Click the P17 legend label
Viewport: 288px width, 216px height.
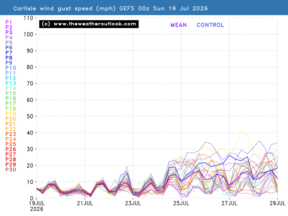coord(11,104)
